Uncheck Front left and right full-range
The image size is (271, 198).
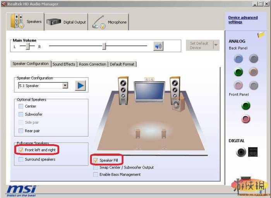(21, 150)
